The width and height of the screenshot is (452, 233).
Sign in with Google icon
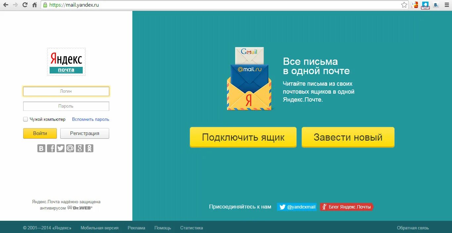[80, 148]
